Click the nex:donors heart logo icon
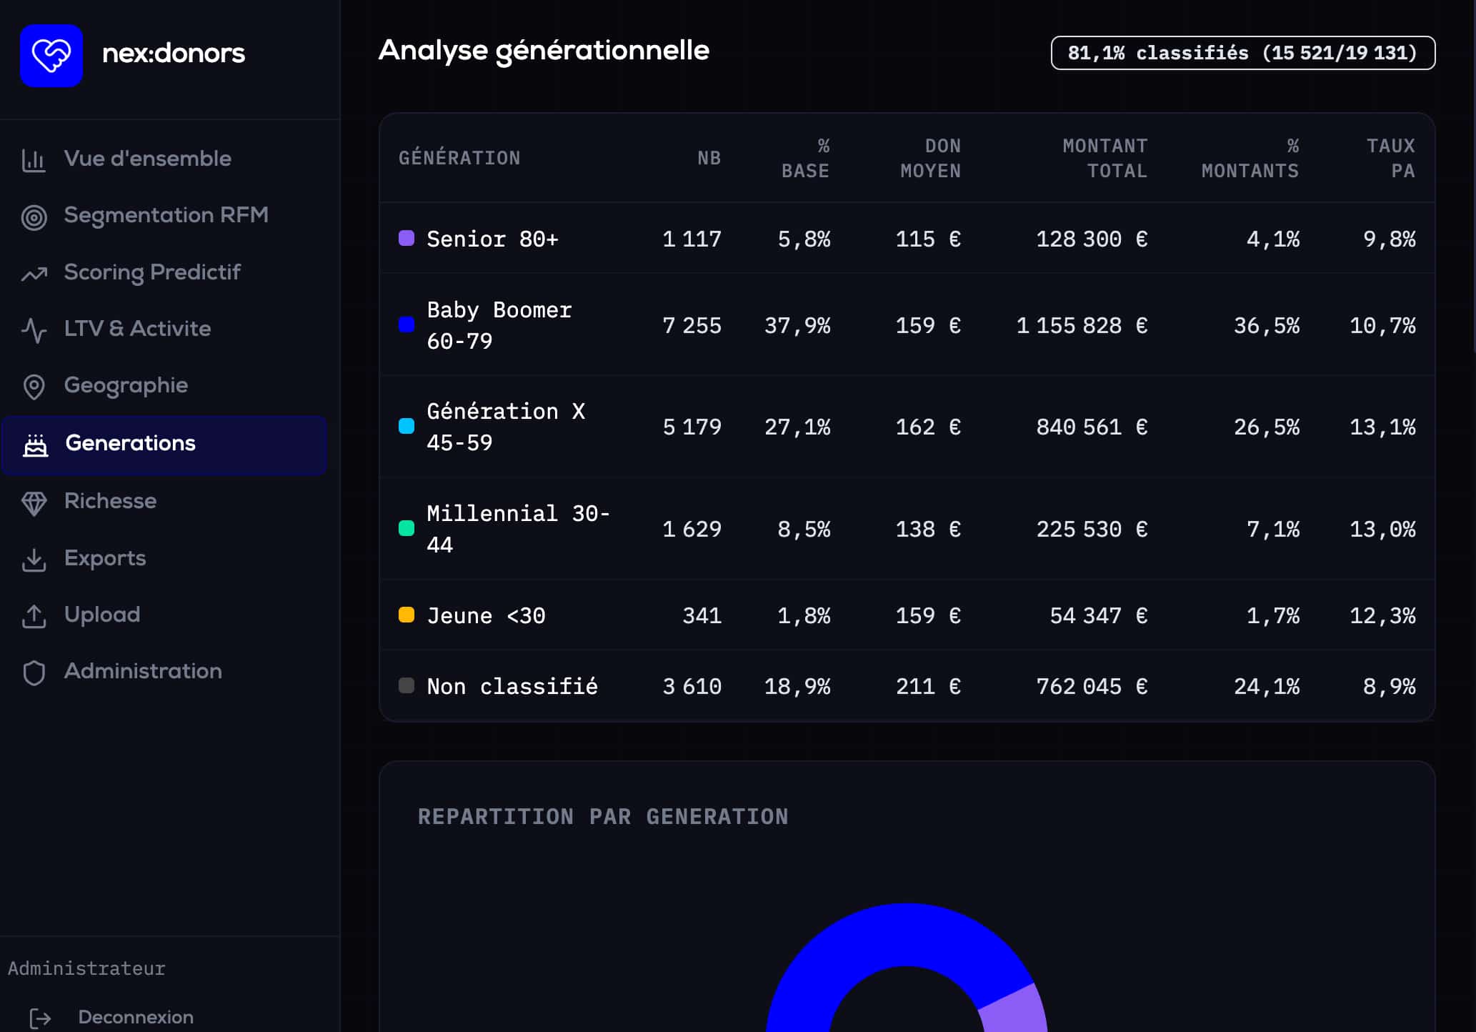The width and height of the screenshot is (1476, 1032). click(51, 56)
